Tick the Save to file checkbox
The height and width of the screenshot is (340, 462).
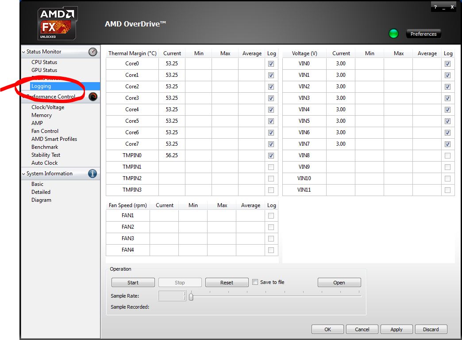[x=255, y=282]
